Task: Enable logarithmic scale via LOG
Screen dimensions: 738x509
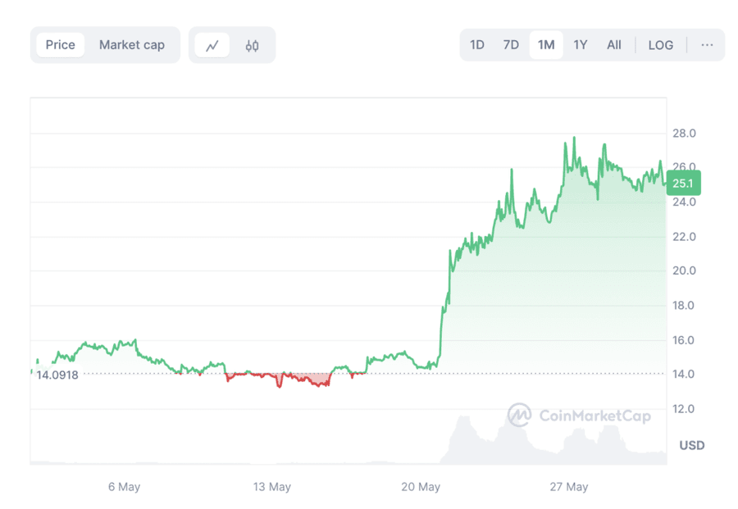Action: point(661,45)
